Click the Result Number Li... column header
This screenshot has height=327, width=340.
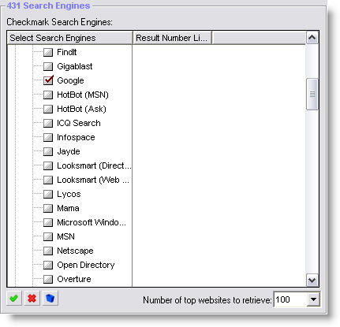(172, 38)
